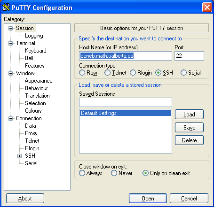Choose Never close window on exit
Image resolution: width=214 pixels, height=207 pixels.
pos(114,173)
